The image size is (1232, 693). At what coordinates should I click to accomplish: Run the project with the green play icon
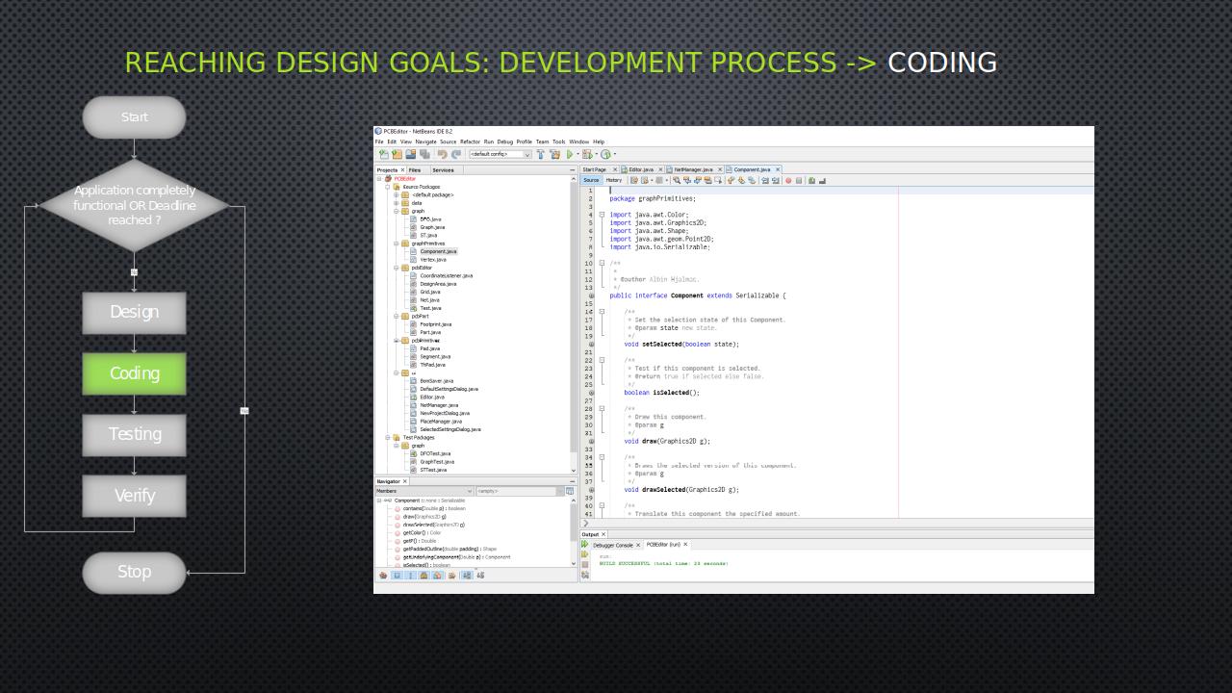pyautogui.click(x=570, y=154)
